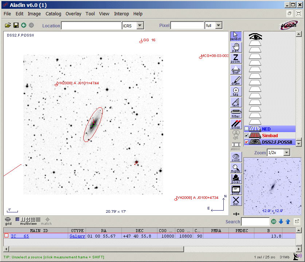Click the [VH2008] A J0100+4734 source label

pyautogui.click(x=198, y=197)
